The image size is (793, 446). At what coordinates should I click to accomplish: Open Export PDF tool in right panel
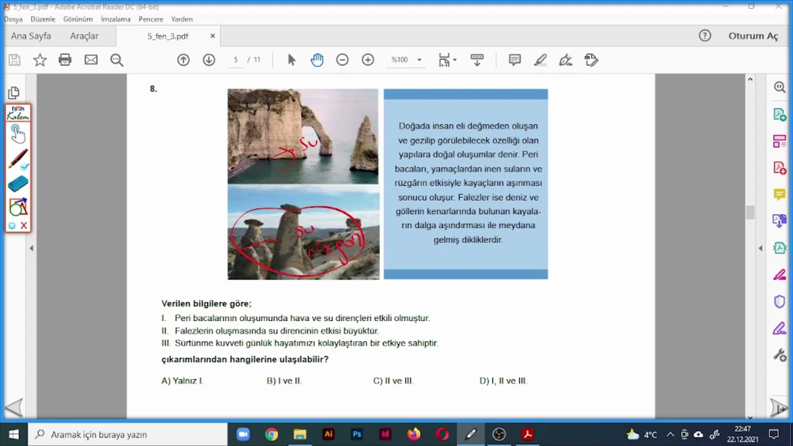coord(780,115)
